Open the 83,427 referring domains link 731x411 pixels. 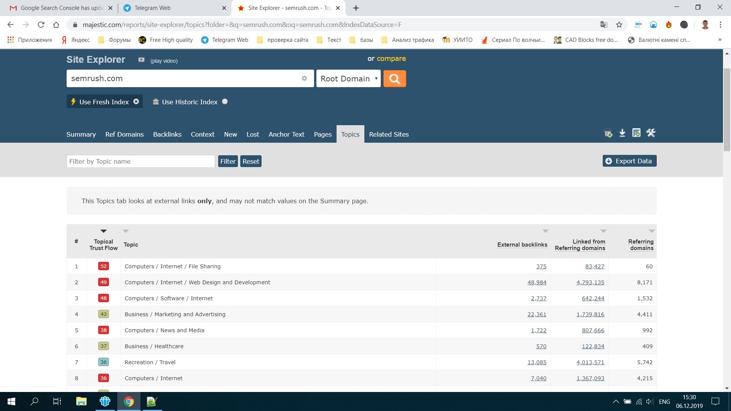[x=595, y=266]
